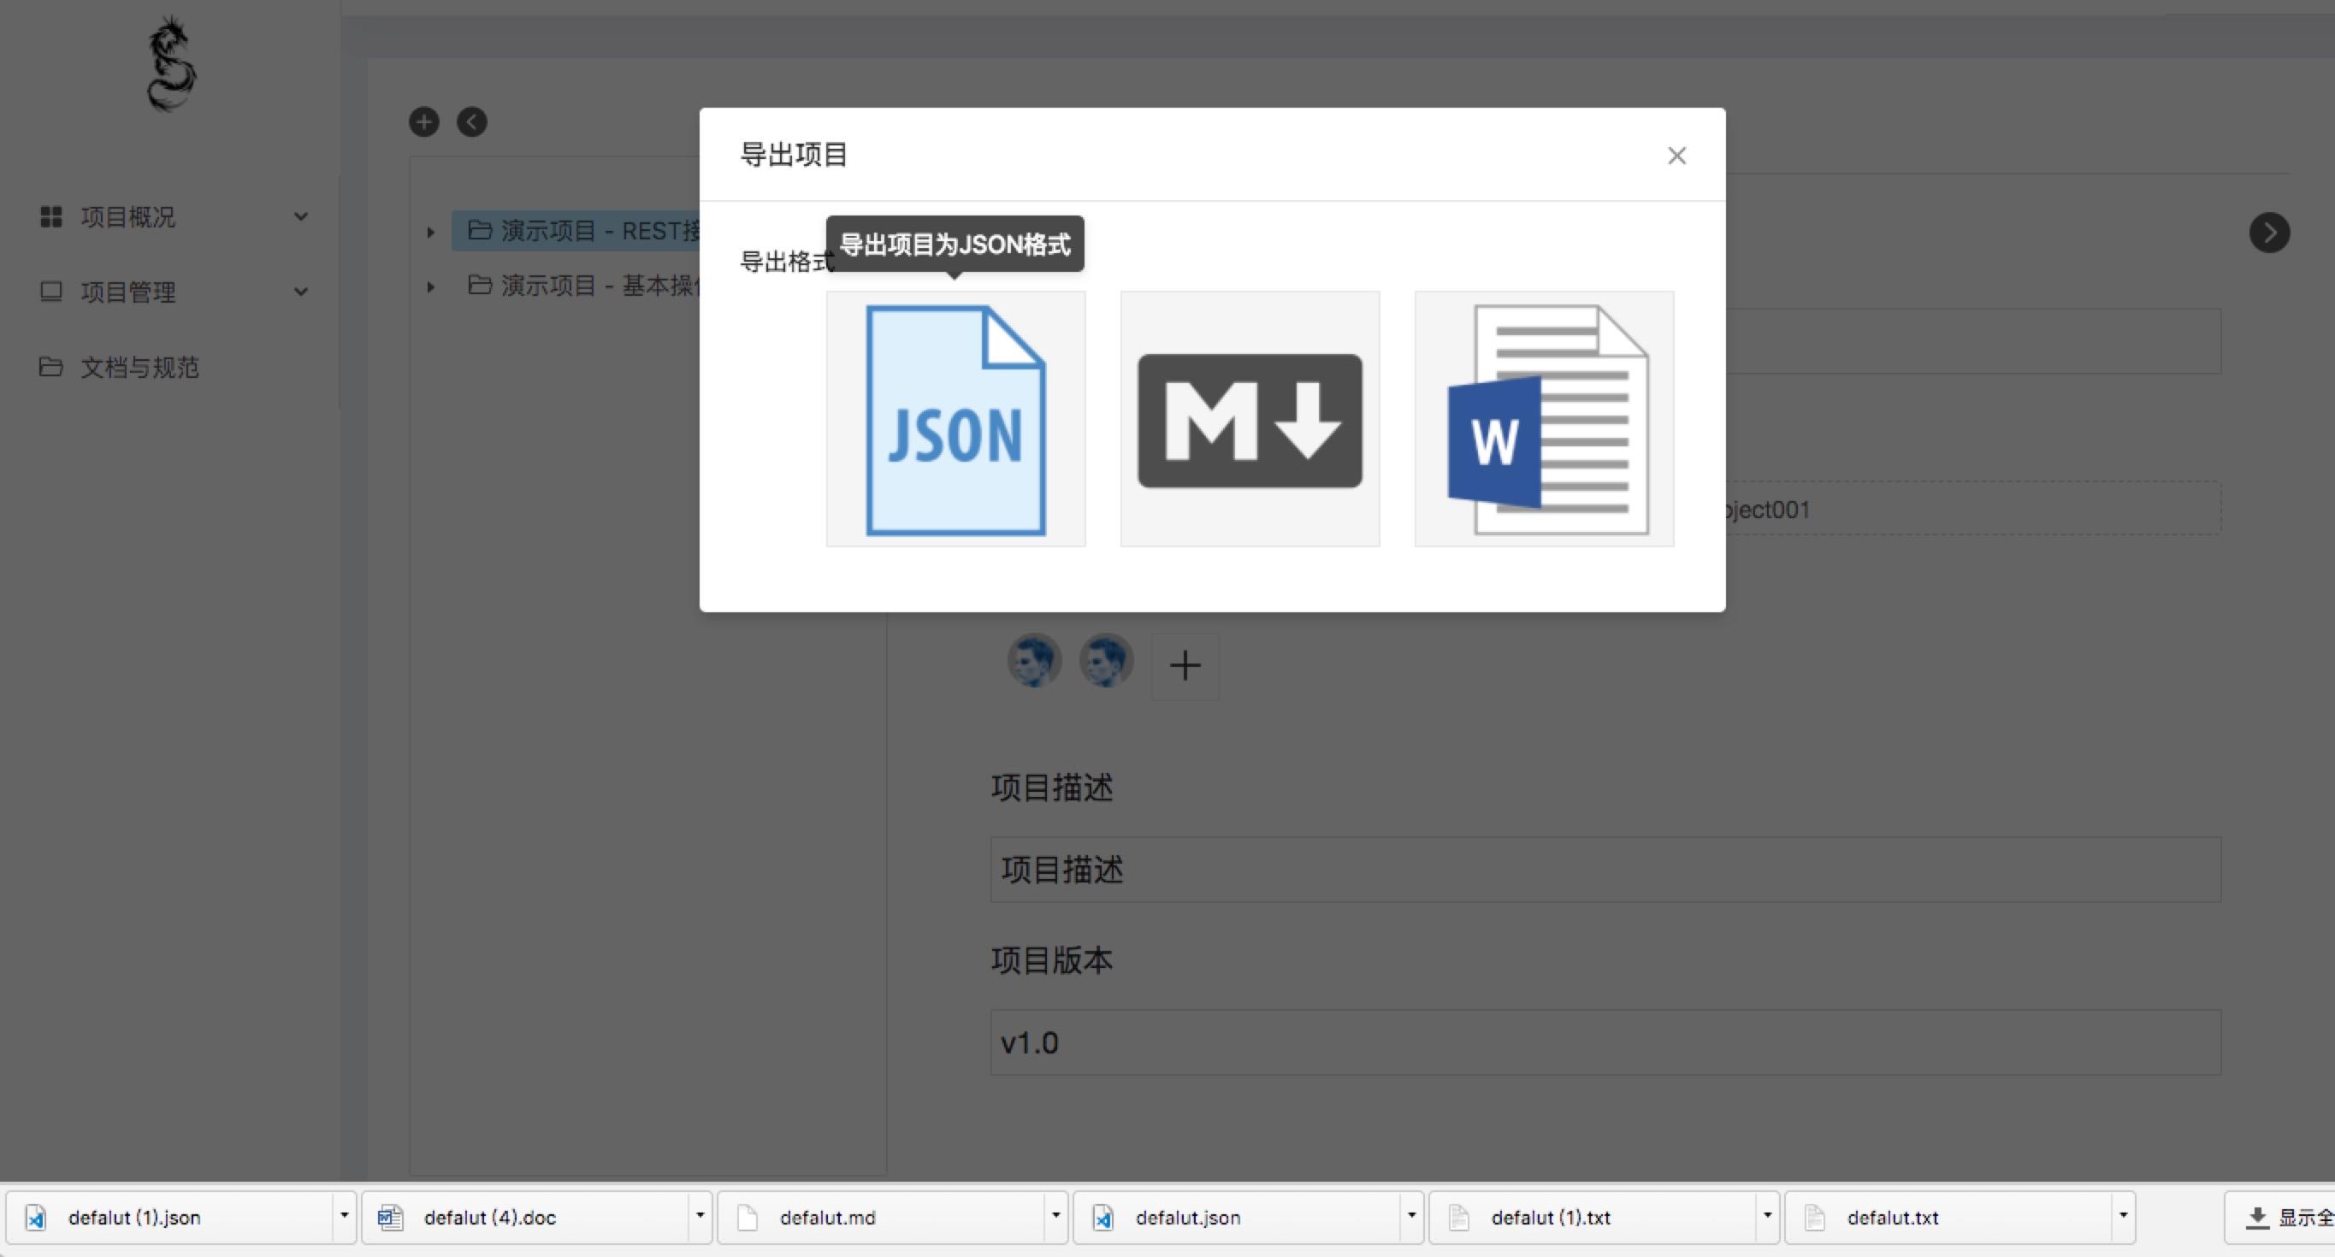Expand 演示项目 - 基本操作 tree node
This screenshot has width=2335, height=1257.
[x=430, y=287]
